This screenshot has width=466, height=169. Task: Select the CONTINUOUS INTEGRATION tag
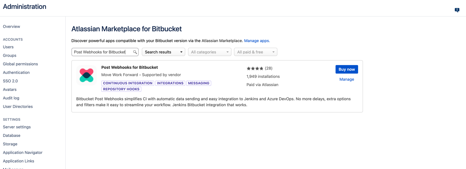point(128,83)
